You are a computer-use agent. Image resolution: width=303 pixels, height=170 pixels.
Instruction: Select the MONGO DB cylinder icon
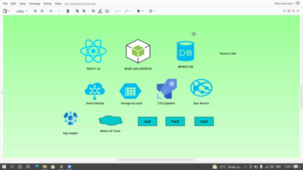186,51
